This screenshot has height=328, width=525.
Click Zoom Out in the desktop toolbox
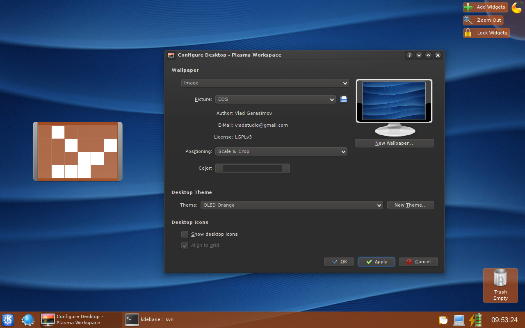[483, 20]
